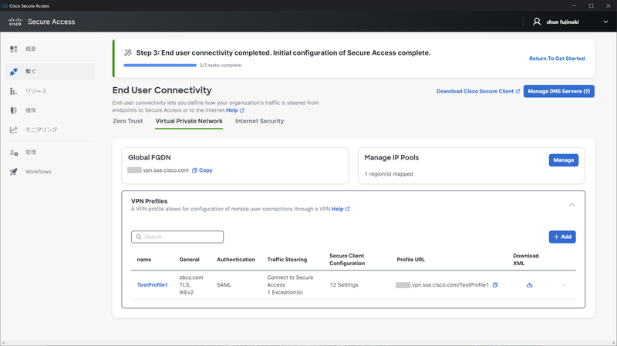Click Manage button for IP Pools
This screenshot has width=617, height=346.
(564, 160)
